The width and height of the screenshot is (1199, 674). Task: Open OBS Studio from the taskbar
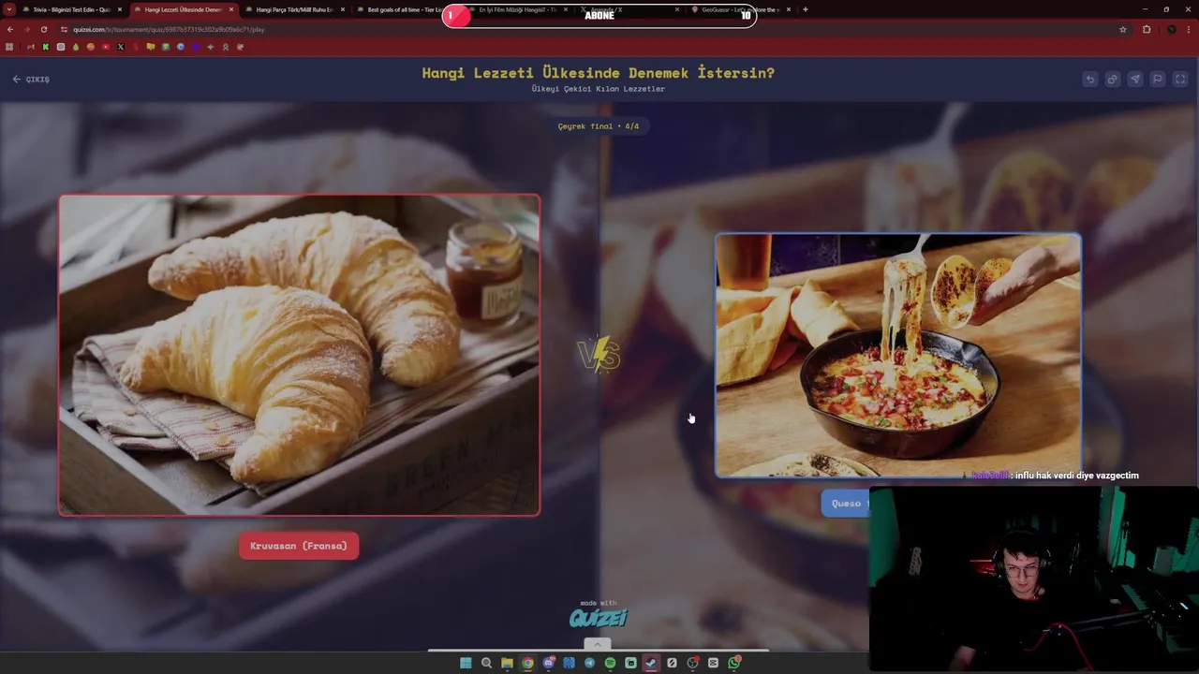click(692, 663)
